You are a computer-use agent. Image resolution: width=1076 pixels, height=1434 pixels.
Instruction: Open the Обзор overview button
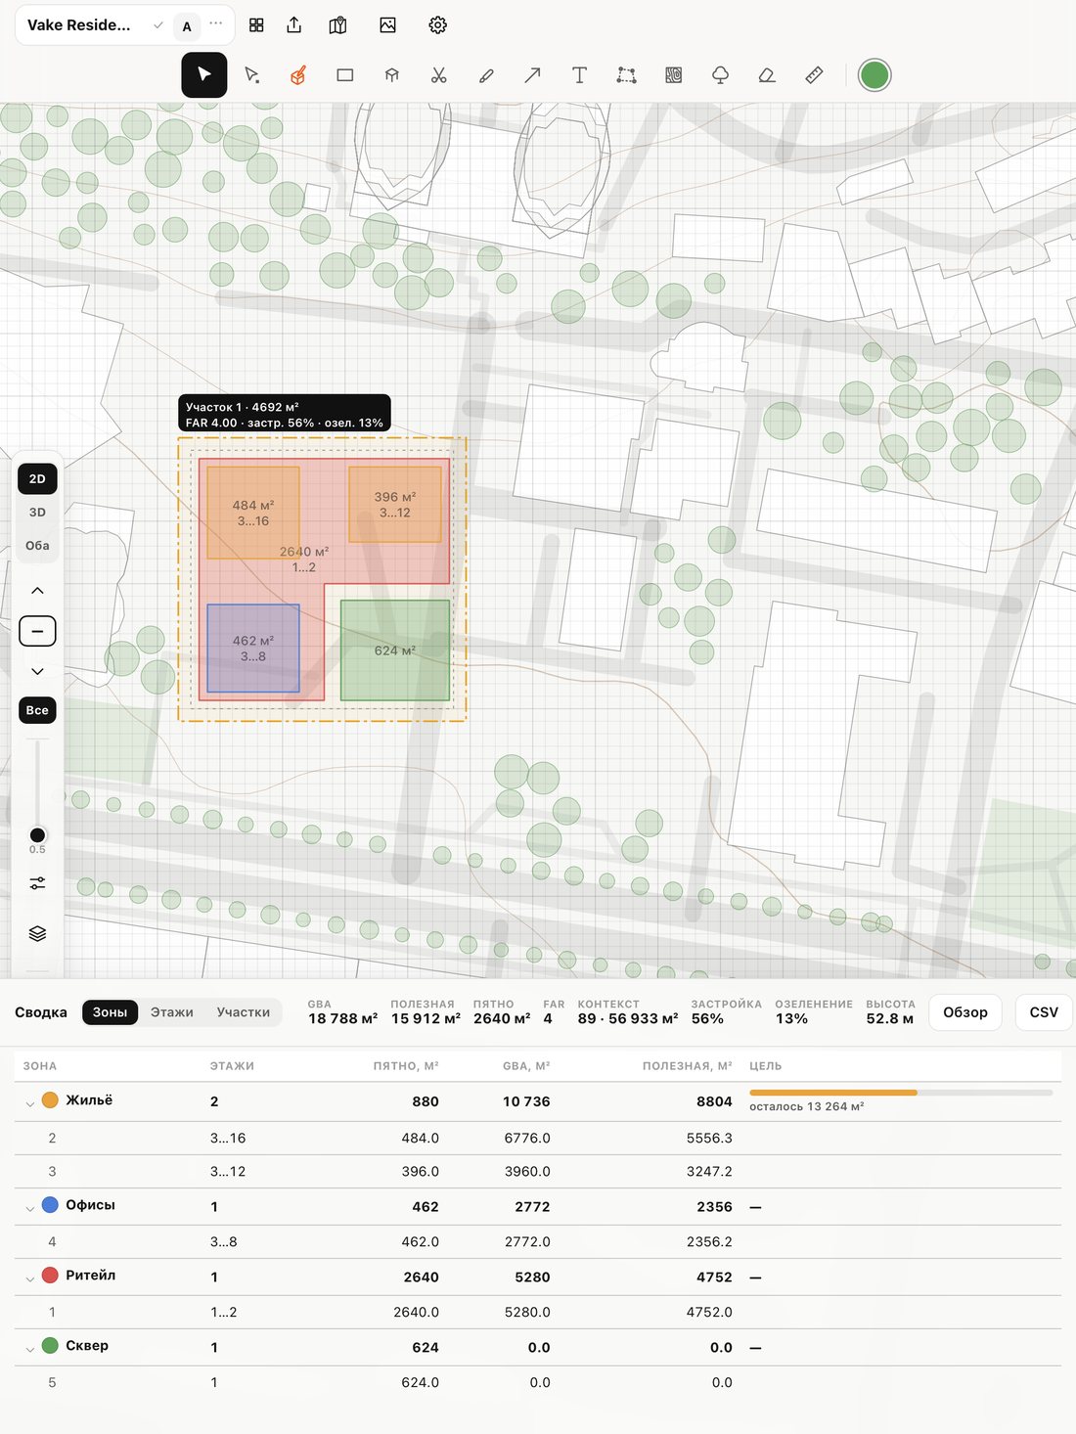(965, 1012)
